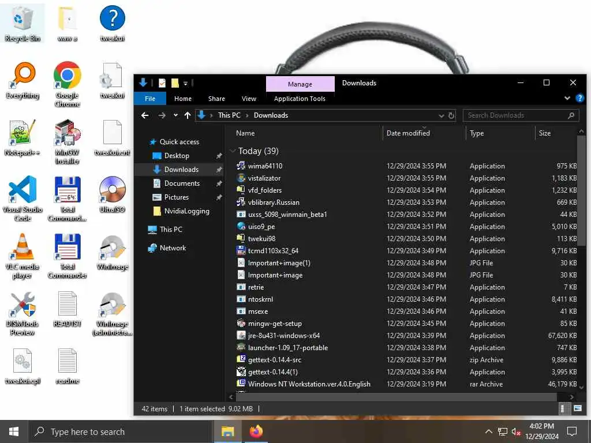Open the blue question-mark tweakui help icon
This screenshot has width=591, height=443.
point(113,23)
